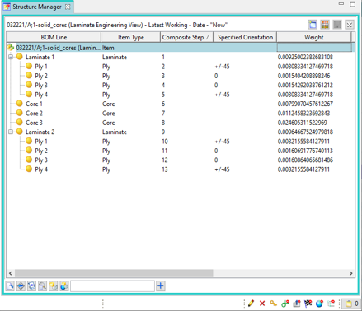Sort by the Composite Step column header
The height and width of the screenshot is (311, 362).
coord(186,37)
